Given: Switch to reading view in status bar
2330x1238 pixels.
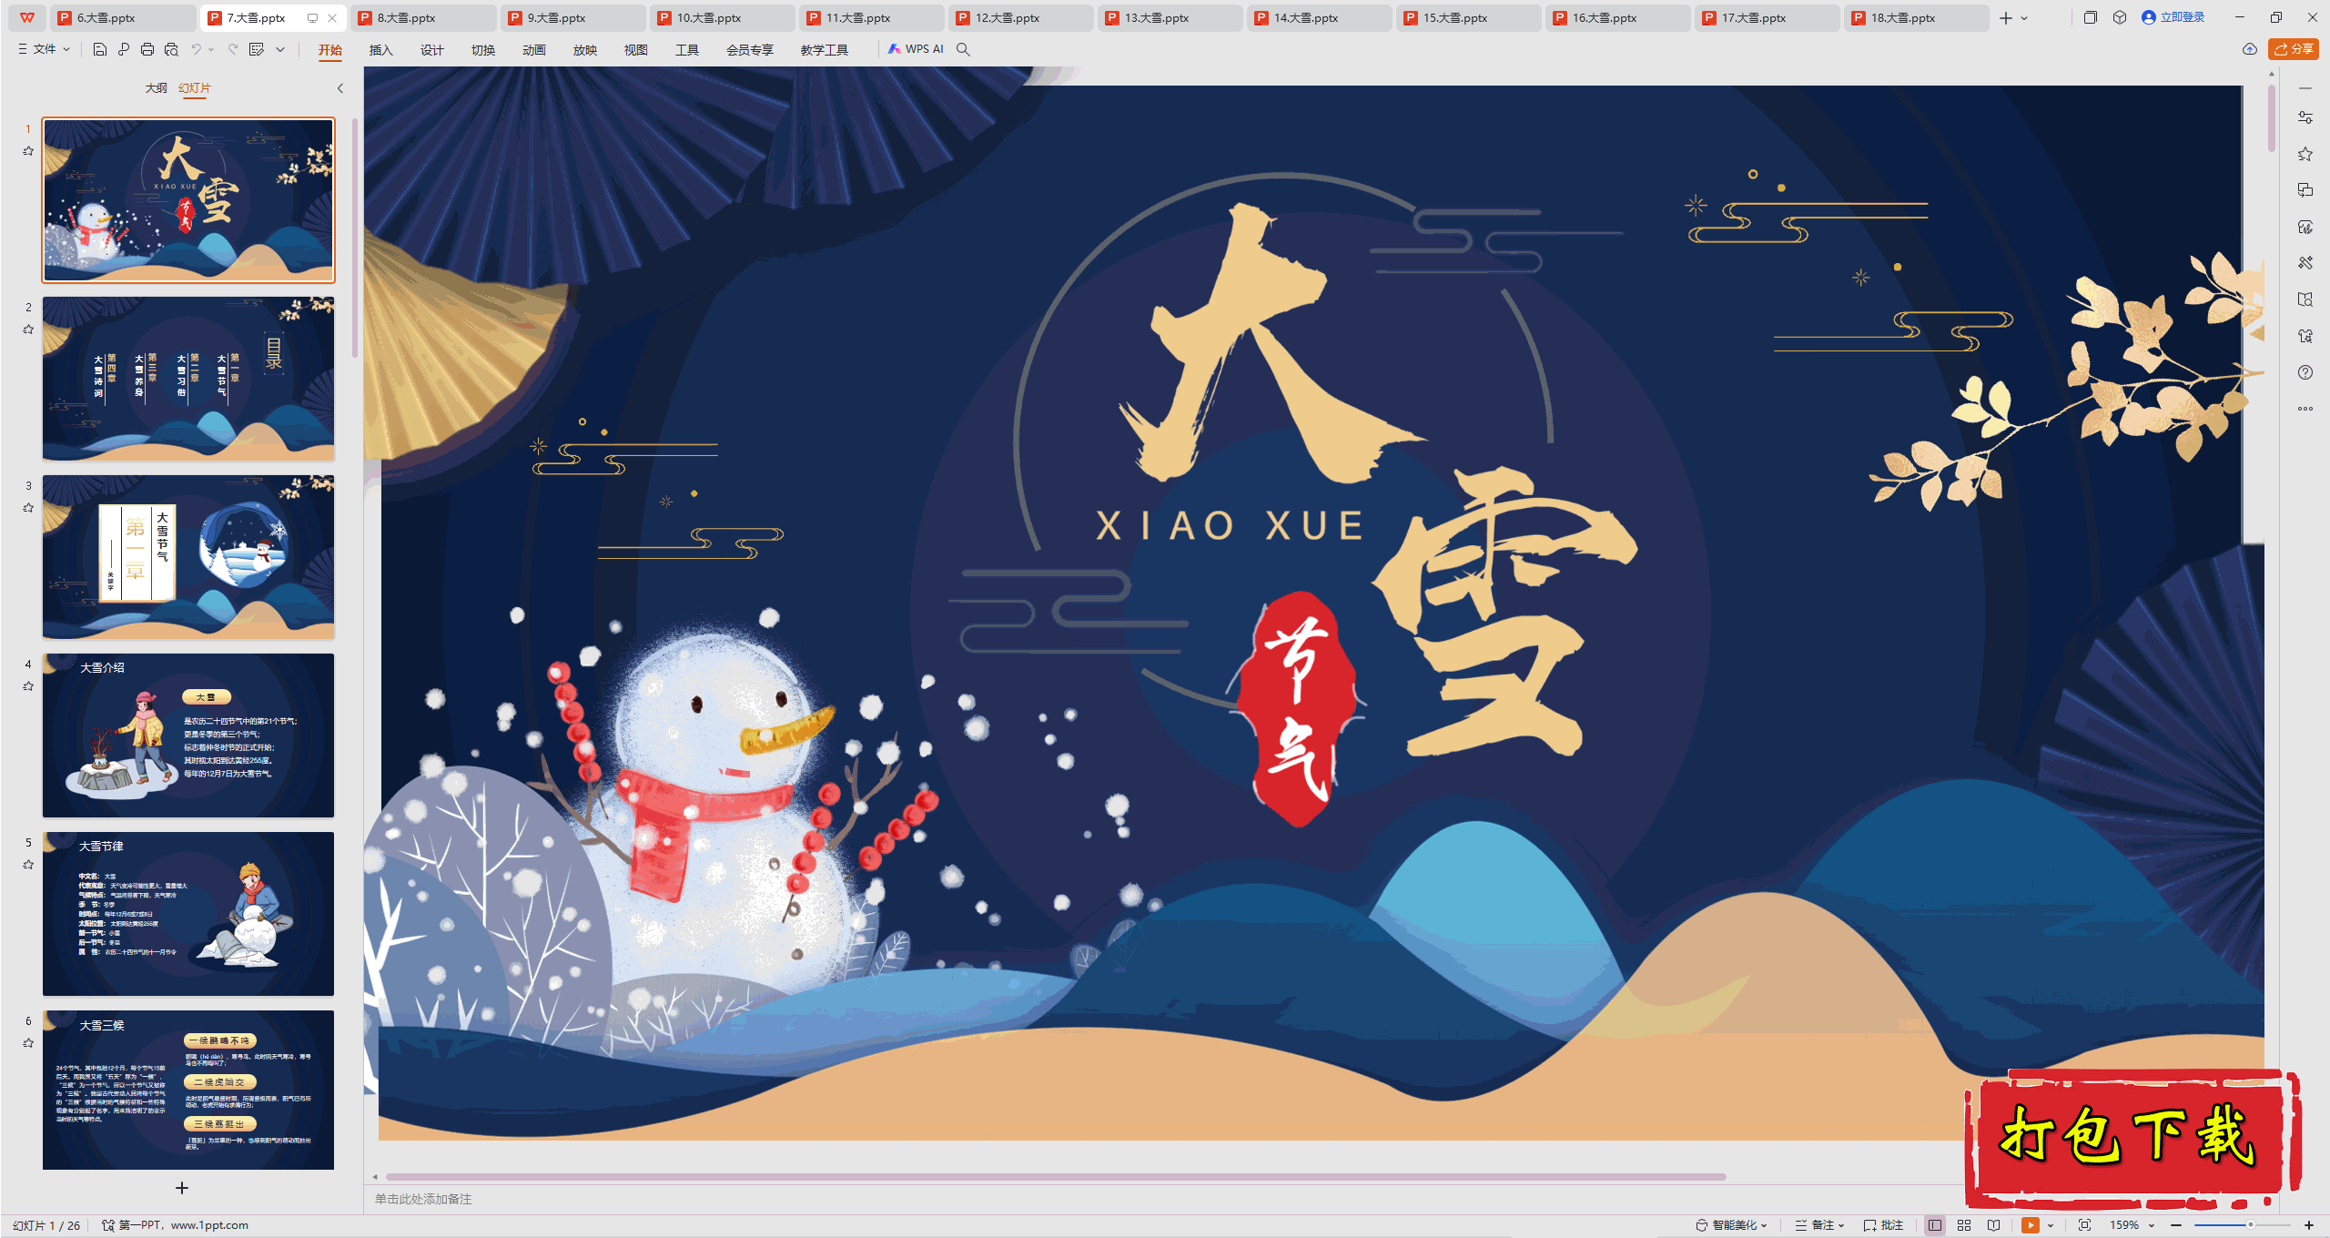Looking at the screenshot, I should pos(1994,1225).
